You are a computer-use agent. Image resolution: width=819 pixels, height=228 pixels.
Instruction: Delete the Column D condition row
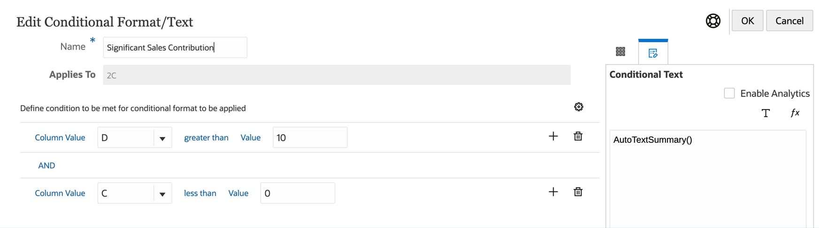(578, 137)
